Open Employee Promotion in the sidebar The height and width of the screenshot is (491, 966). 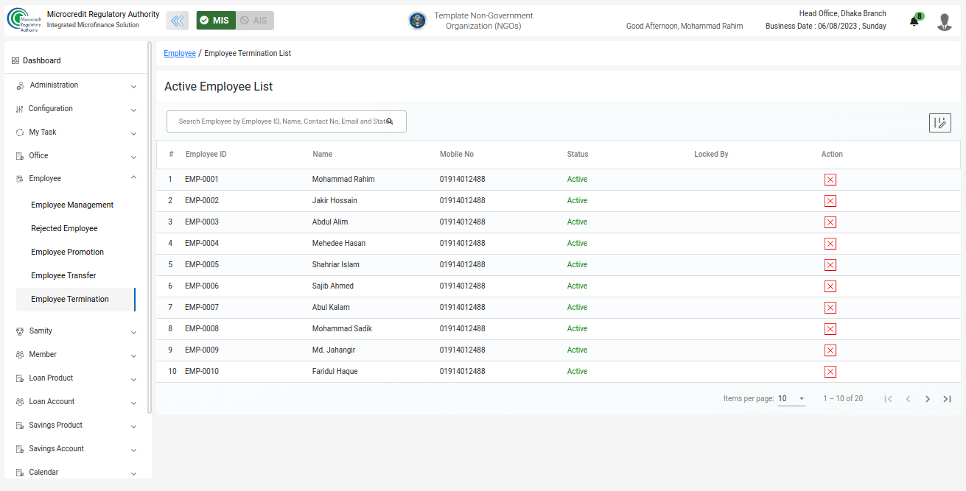coord(67,252)
